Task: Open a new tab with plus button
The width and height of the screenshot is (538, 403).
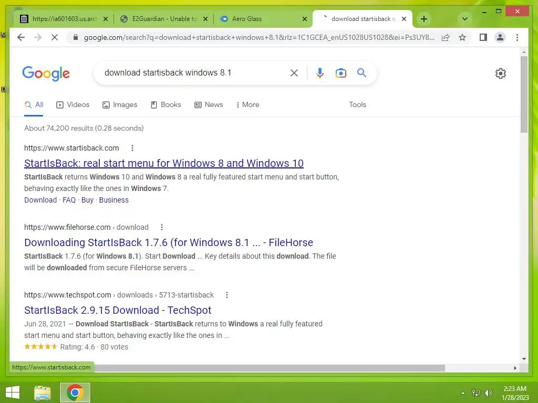Action: point(424,19)
